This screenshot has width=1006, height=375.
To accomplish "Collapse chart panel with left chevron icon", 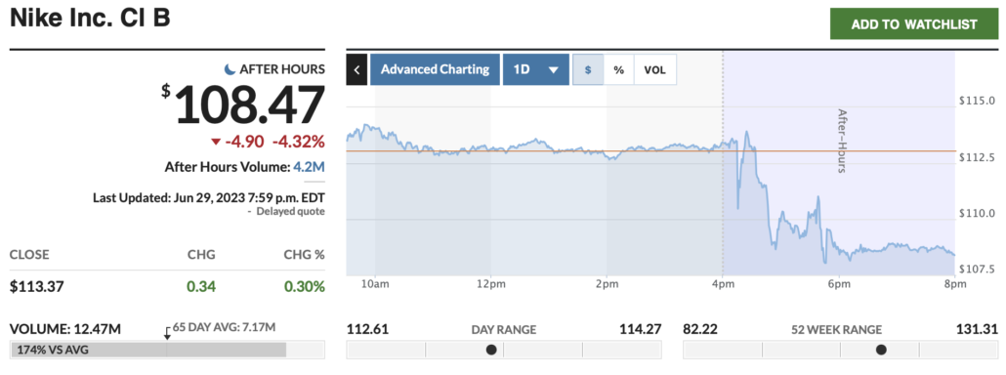I will (356, 69).
